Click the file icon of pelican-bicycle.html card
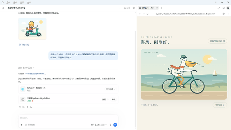This screenshot has width=231, height=130. click(23, 100)
